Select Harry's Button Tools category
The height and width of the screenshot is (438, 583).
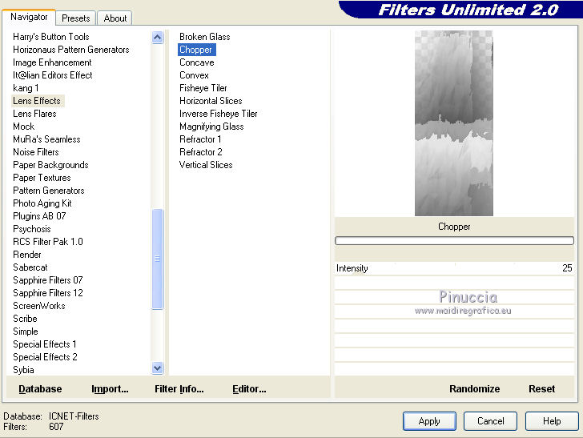[x=51, y=37]
